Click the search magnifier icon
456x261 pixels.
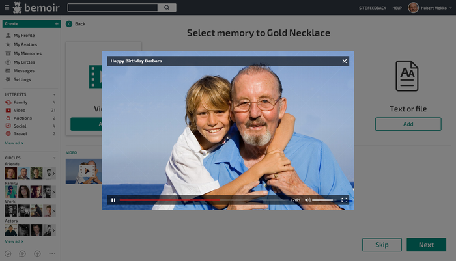click(x=167, y=8)
